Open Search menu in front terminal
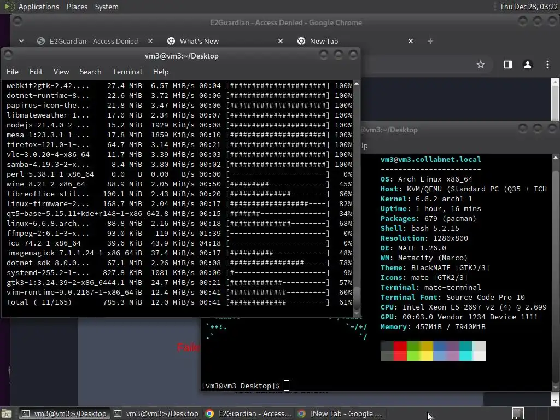560x420 pixels. [x=90, y=72]
